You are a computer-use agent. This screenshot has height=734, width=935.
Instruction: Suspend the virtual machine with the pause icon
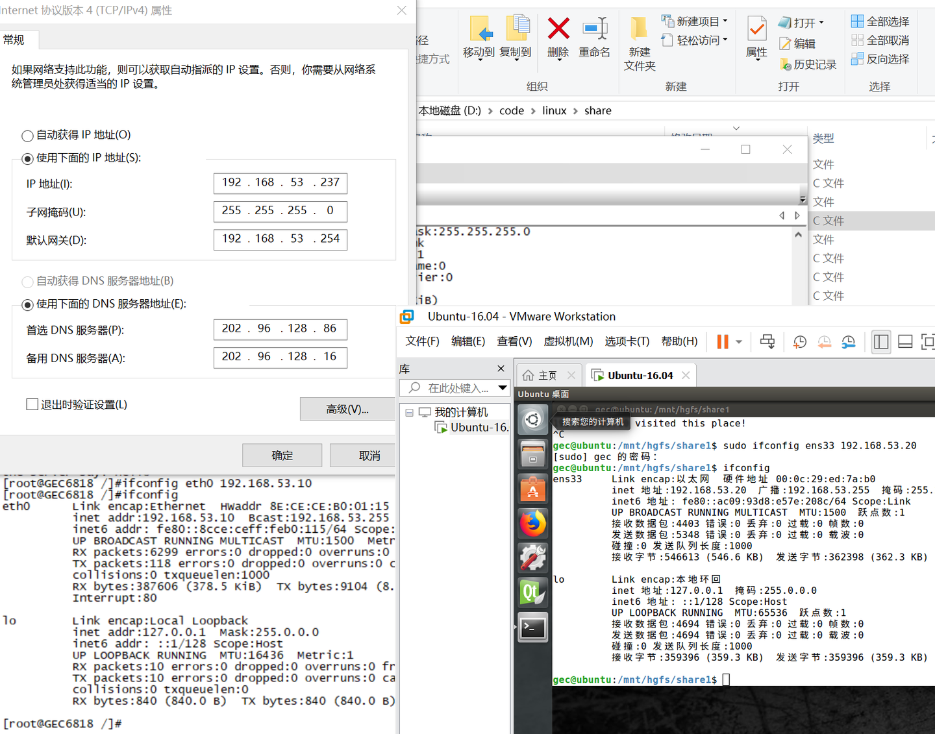click(x=722, y=341)
